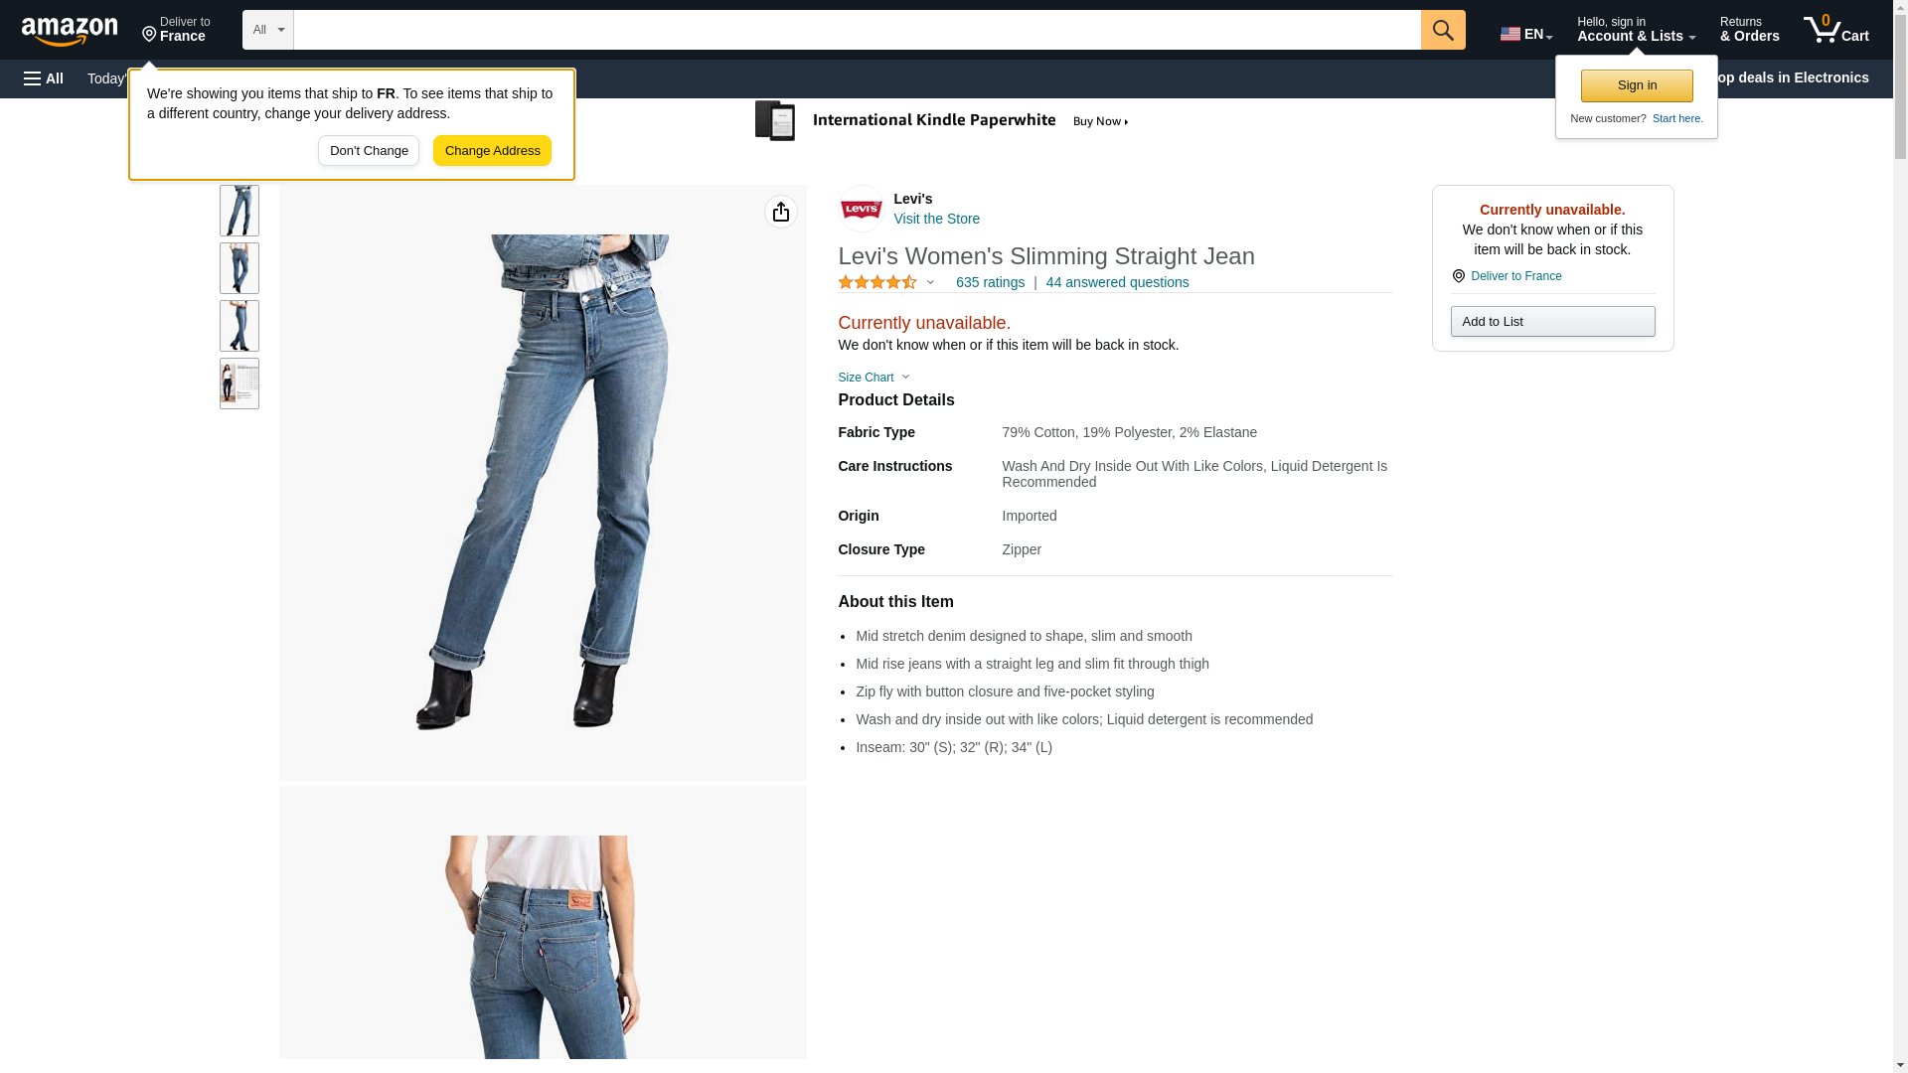Open Returns & Orders
Viewport: 1908px width, 1073px height.
1749,29
